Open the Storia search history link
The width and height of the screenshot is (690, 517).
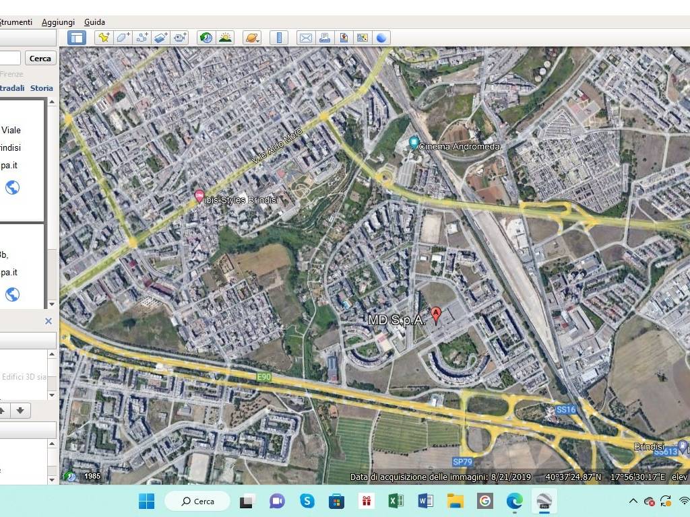coord(41,88)
